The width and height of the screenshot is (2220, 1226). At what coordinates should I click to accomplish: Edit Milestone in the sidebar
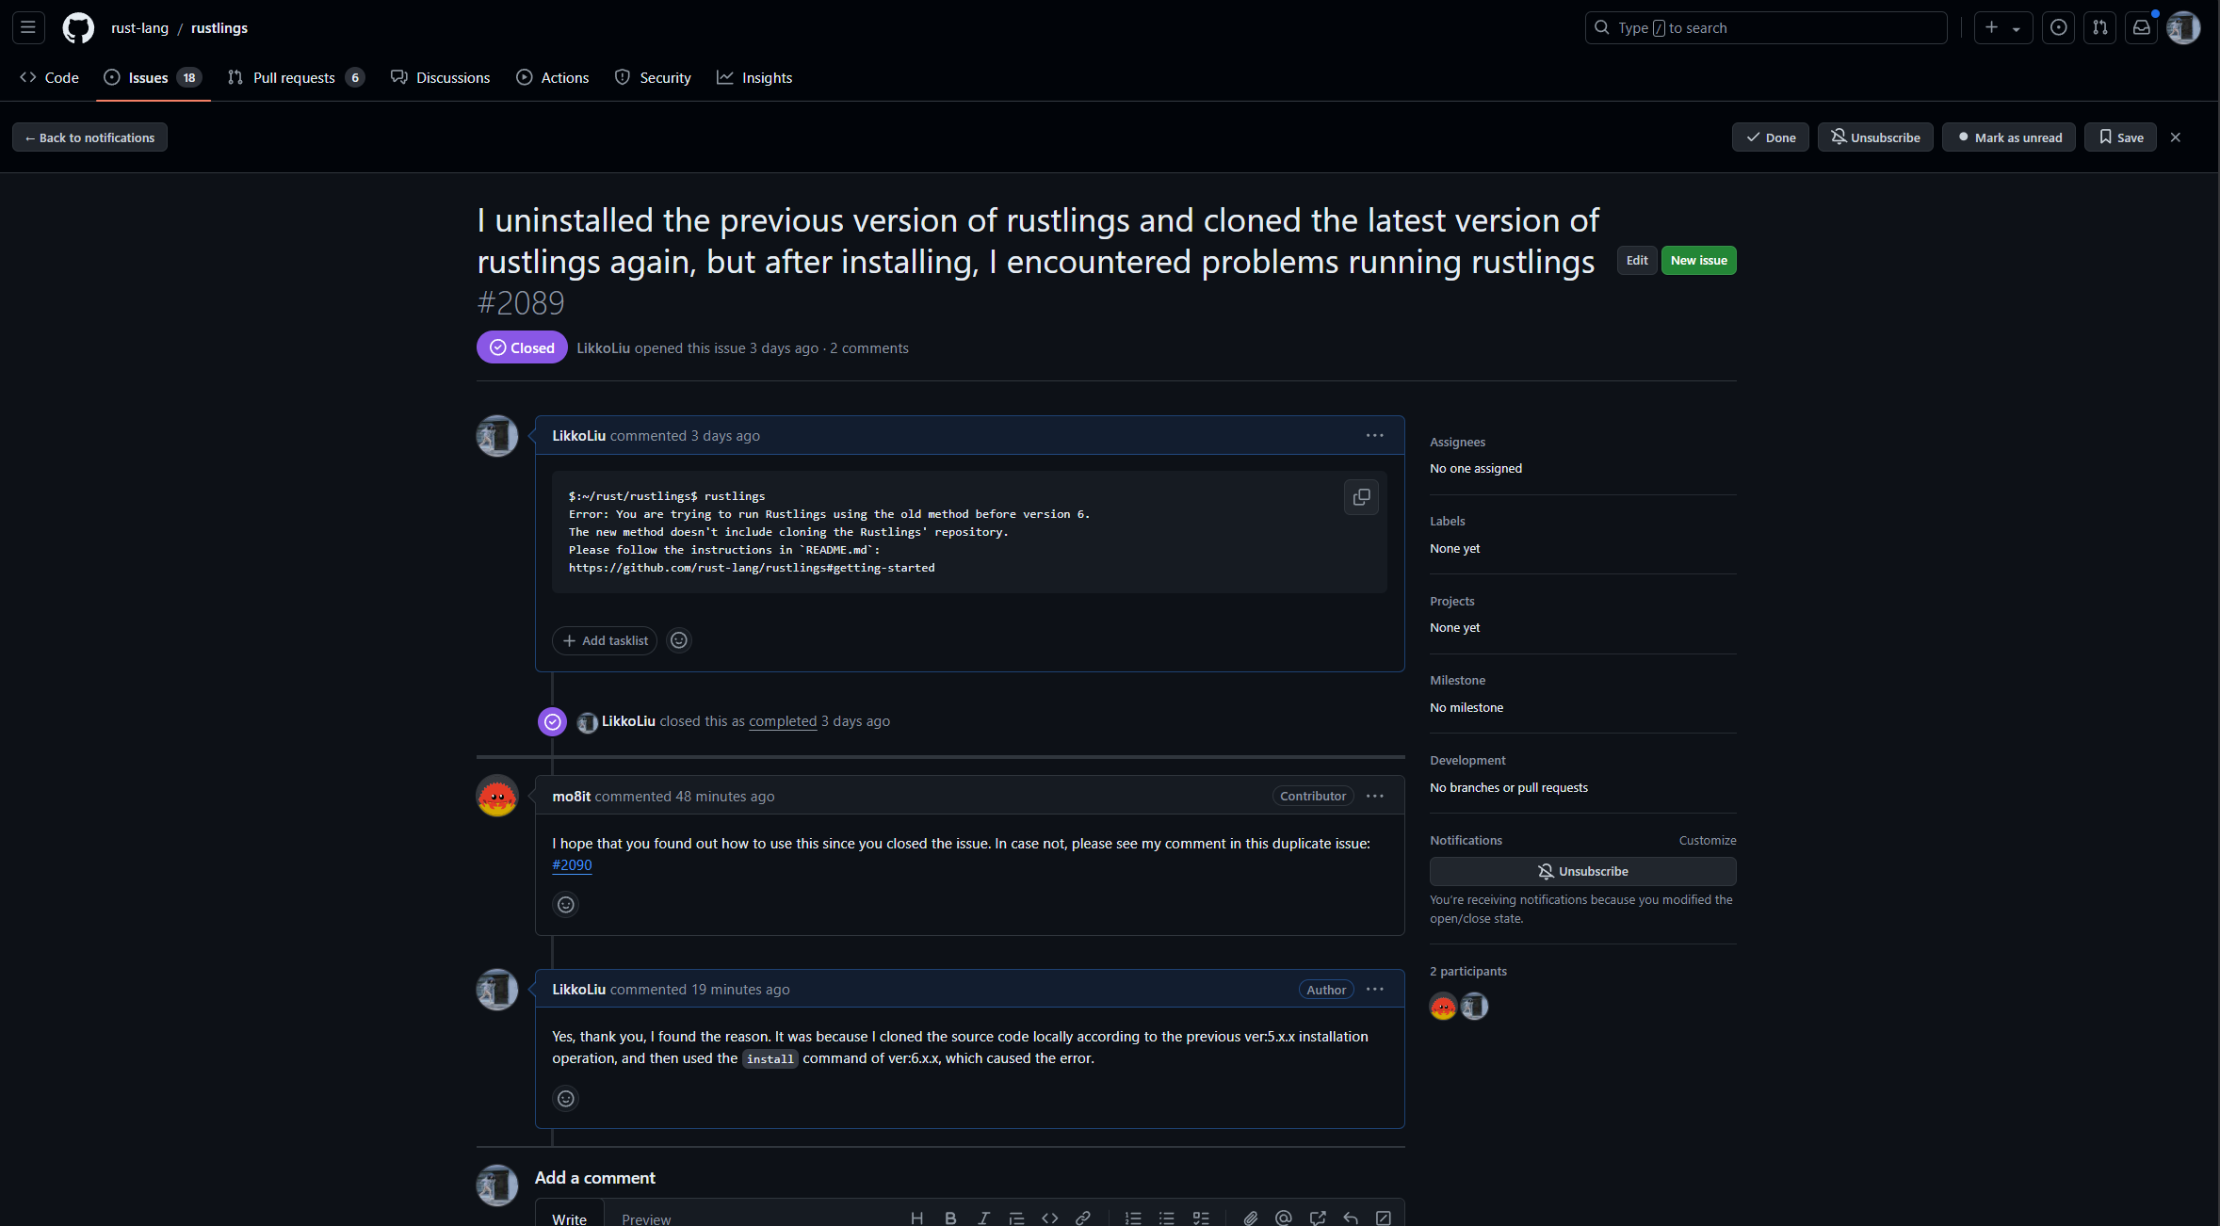coord(1457,680)
